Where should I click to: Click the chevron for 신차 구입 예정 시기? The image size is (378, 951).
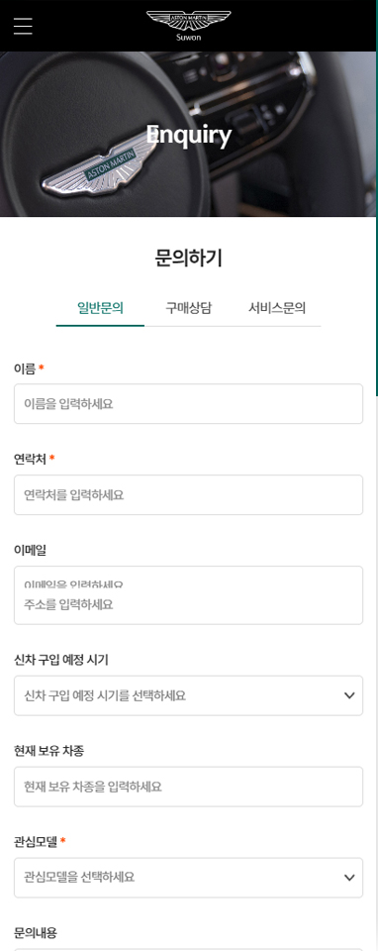[349, 695]
